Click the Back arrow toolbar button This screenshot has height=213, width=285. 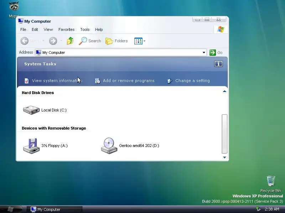click(x=25, y=41)
